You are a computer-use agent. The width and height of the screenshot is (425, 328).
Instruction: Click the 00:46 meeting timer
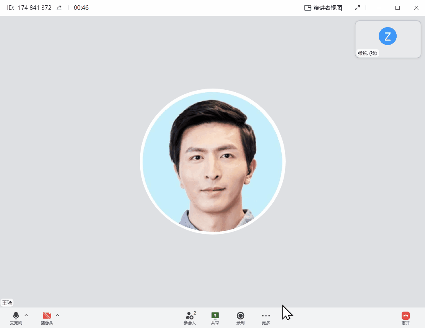click(81, 8)
